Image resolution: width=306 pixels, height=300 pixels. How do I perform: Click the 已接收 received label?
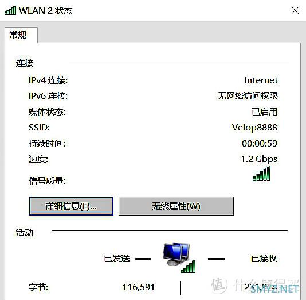tap(264, 259)
